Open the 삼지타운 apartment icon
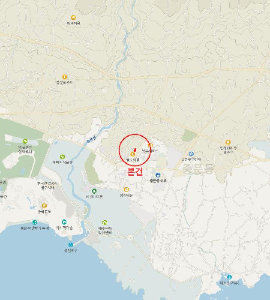The width and height of the screenshot is (270, 300). pyautogui.click(x=126, y=189)
